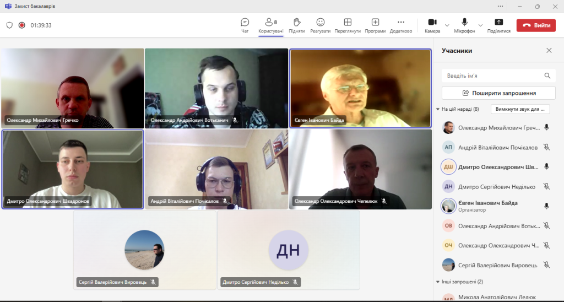The image size is (564, 302).
Task: Open Програми apps menu
Action: [375, 25]
